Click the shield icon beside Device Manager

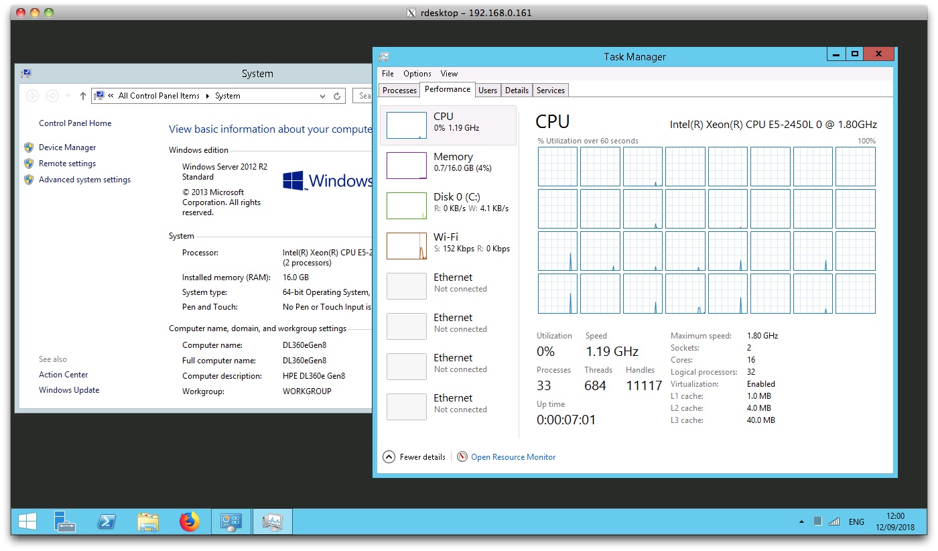click(x=29, y=147)
